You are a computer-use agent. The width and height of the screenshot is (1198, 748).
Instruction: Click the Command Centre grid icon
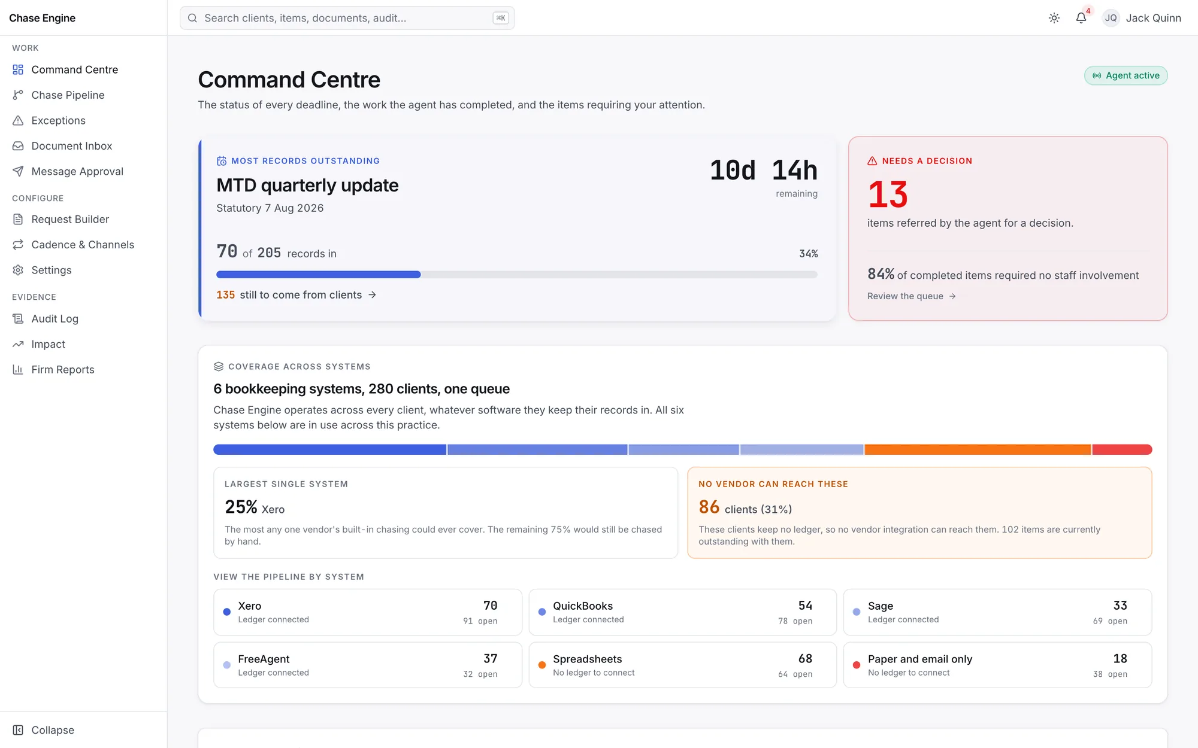coord(18,70)
